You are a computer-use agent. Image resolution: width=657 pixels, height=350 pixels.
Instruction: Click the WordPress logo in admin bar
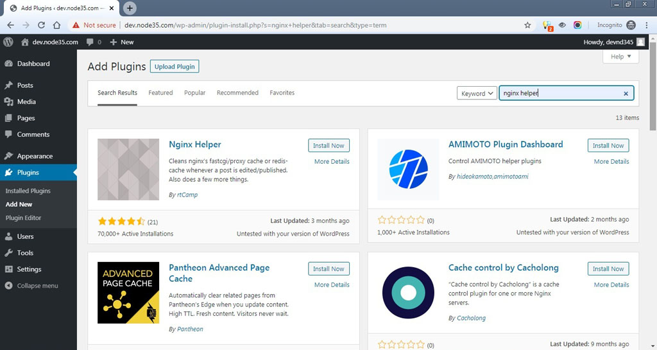(8, 42)
